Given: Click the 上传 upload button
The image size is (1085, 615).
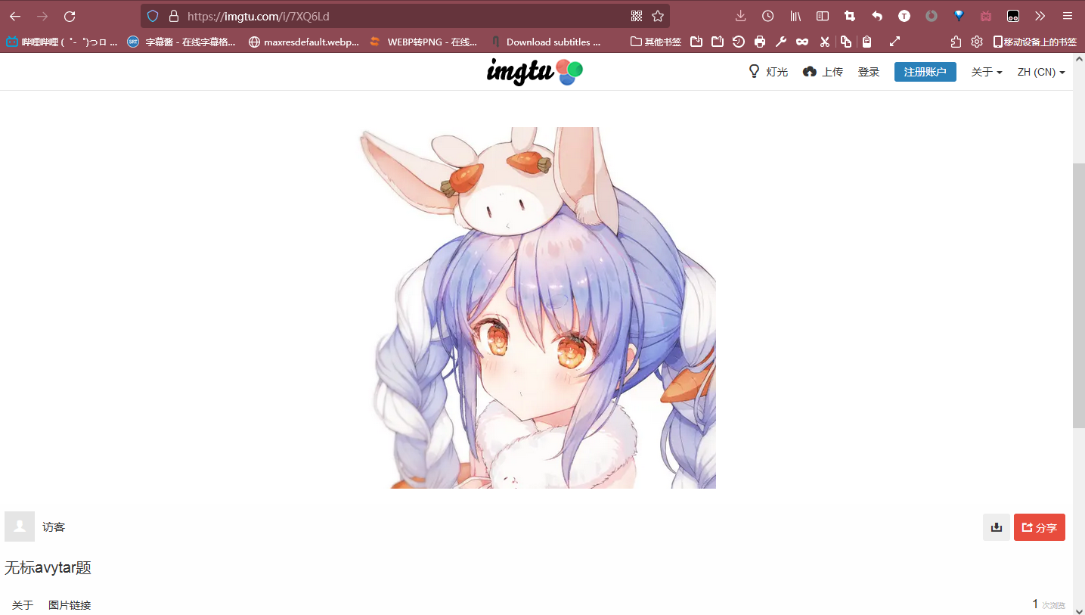Looking at the screenshot, I should point(823,72).
